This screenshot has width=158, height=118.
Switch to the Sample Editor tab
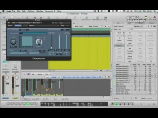[36, 99]
